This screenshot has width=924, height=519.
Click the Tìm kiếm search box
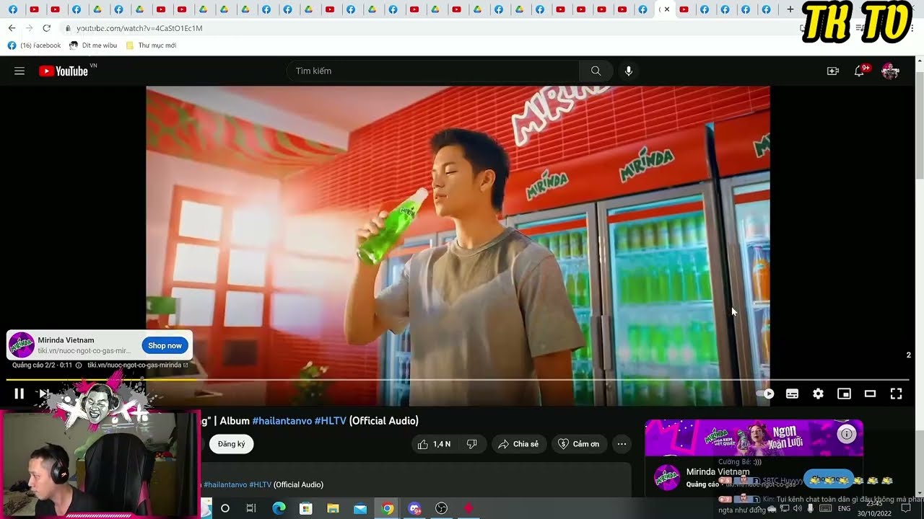pyautogui.click(x=433, y=71)
